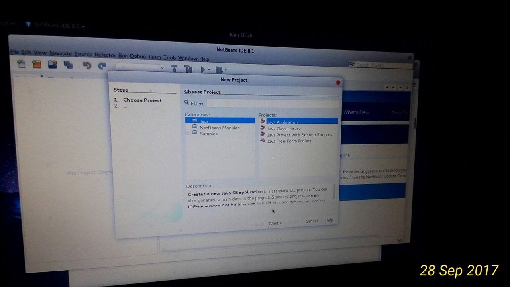Click the NetBeans Modules folder icon
Viewport: 510px width, 287px height.
pyautogui.click(x=194, y=127)
